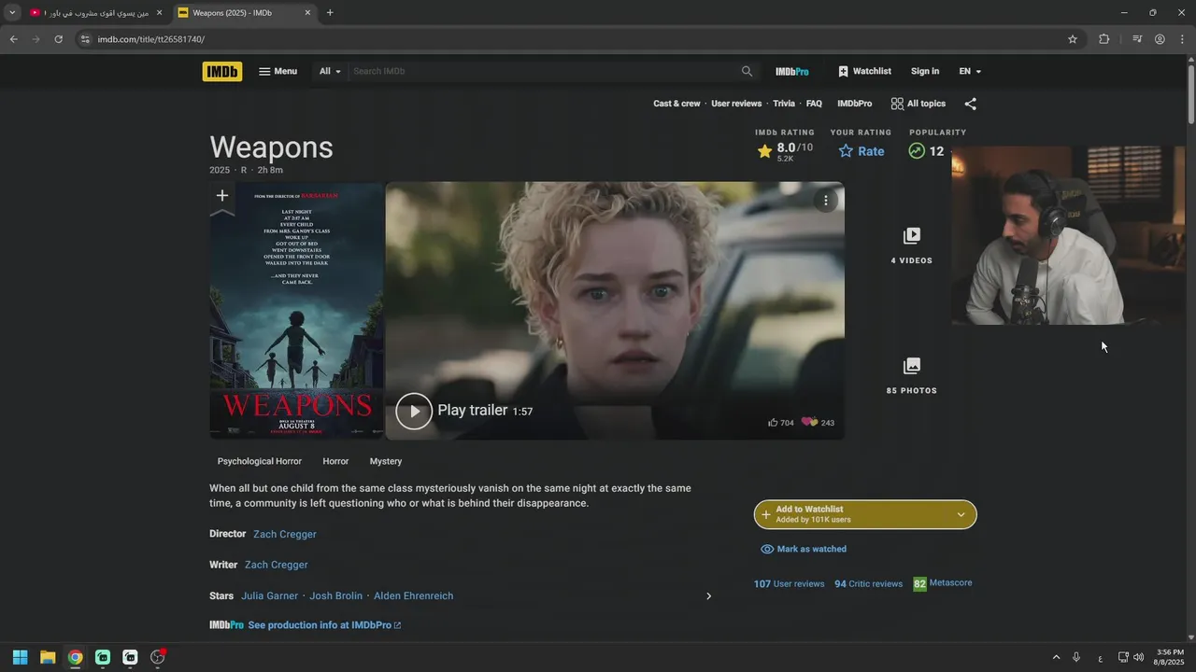This screenshot has width=1196, height=672.
Task: Open a new browser tab
Action: (x=330, y=12)
